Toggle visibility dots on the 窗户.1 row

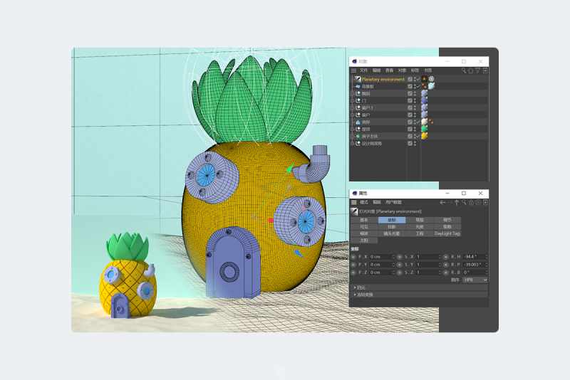[415, 107]
